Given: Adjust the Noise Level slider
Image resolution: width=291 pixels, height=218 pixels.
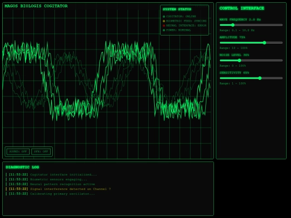Looking at the screenshot, I should [251, 60].
